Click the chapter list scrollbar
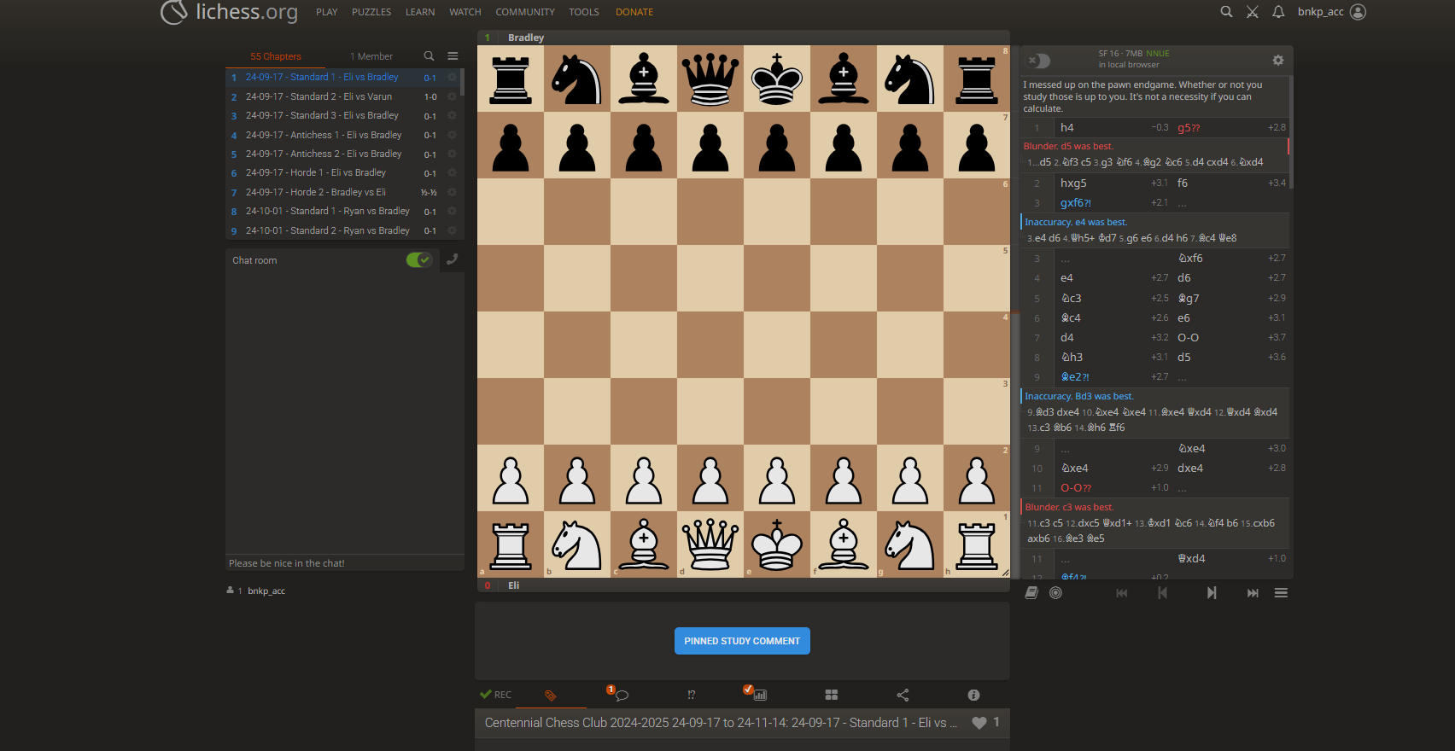Screen dimensions: 1455x751 pyautogui.click(x=462, y=82)
